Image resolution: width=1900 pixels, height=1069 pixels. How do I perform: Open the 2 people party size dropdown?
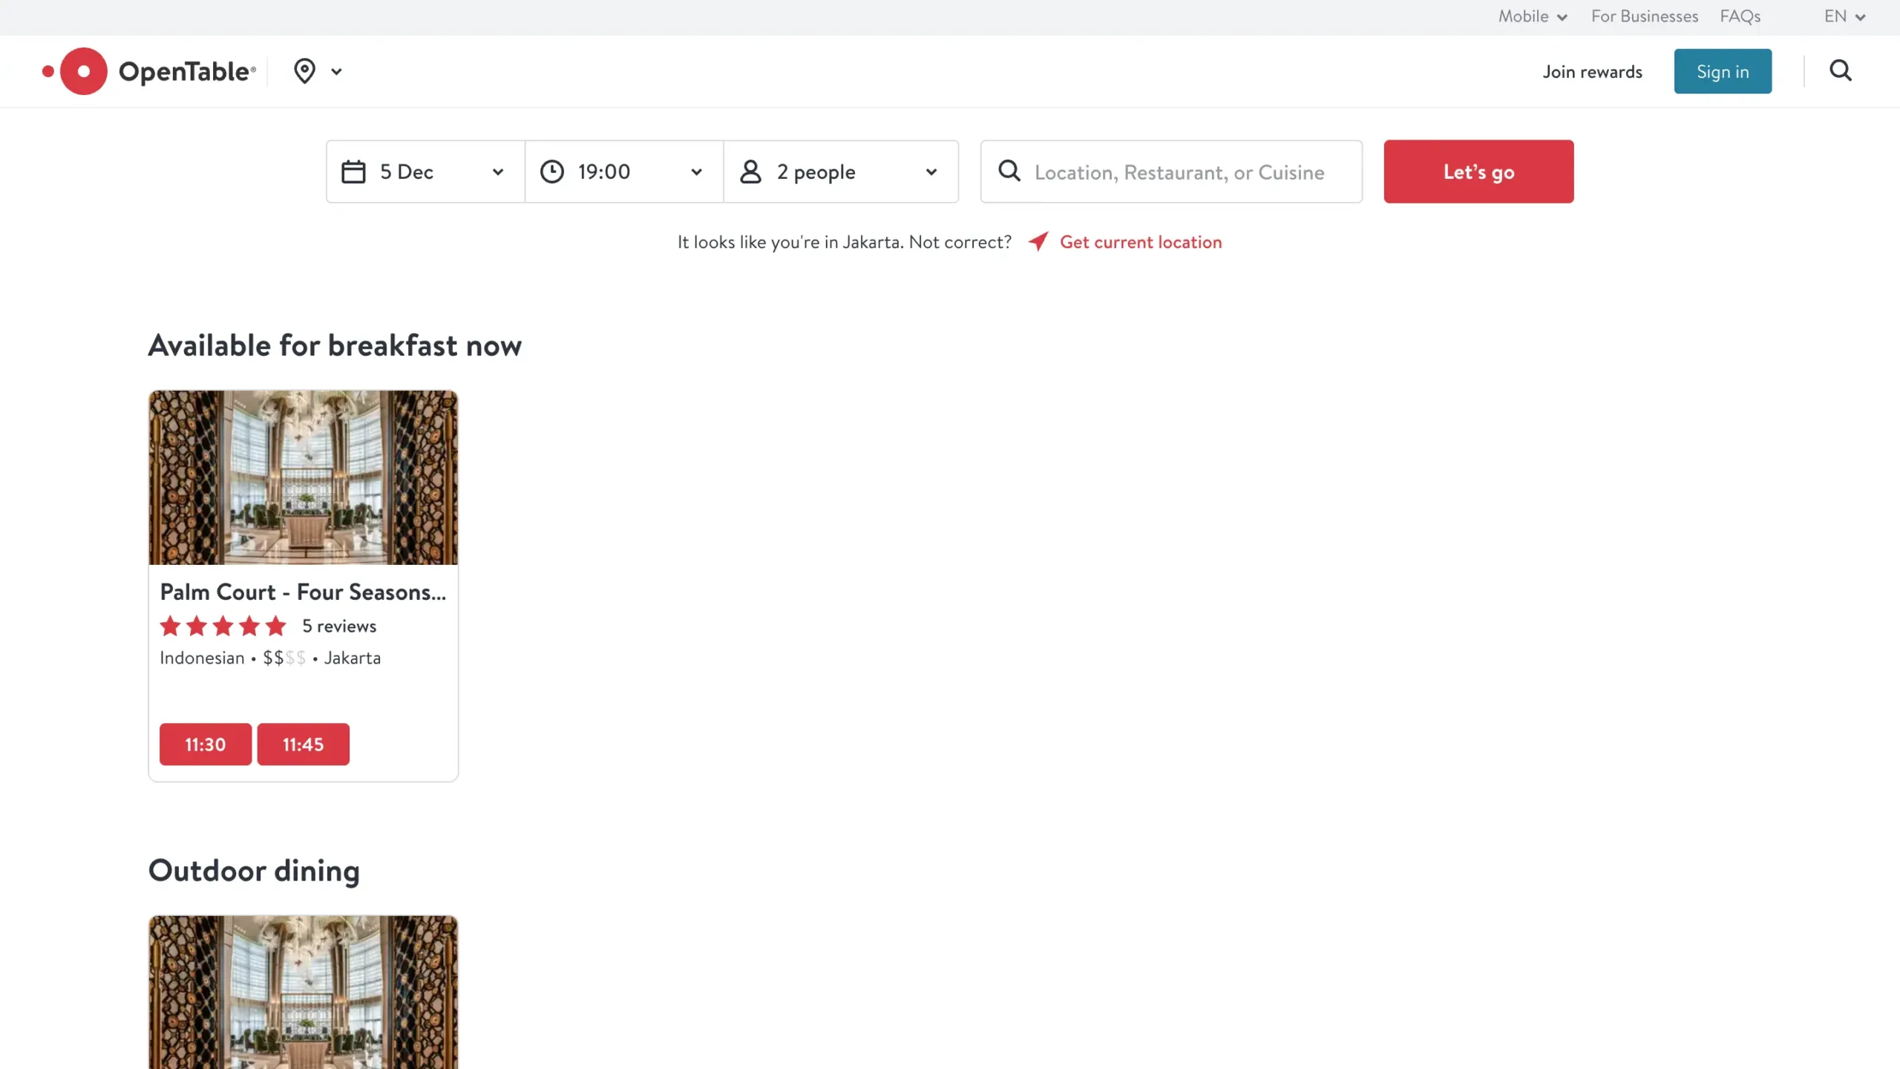tap(931, 171)
